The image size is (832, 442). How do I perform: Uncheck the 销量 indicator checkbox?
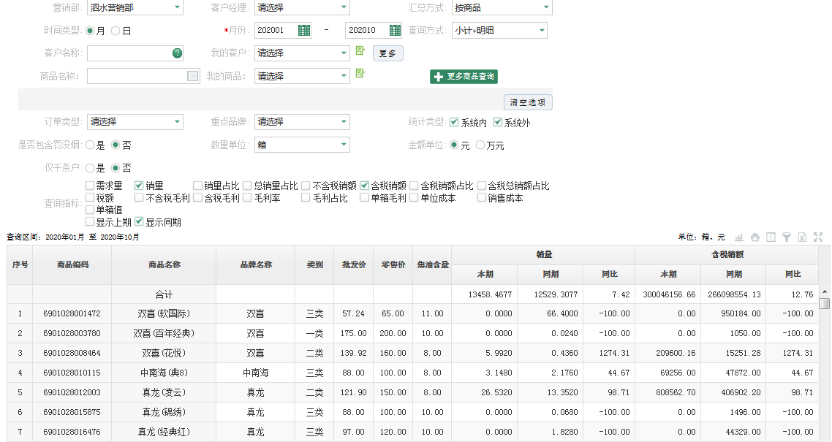coord(139,186)
